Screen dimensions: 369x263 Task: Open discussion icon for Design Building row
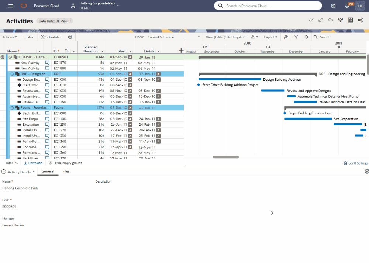pos(47,80)
